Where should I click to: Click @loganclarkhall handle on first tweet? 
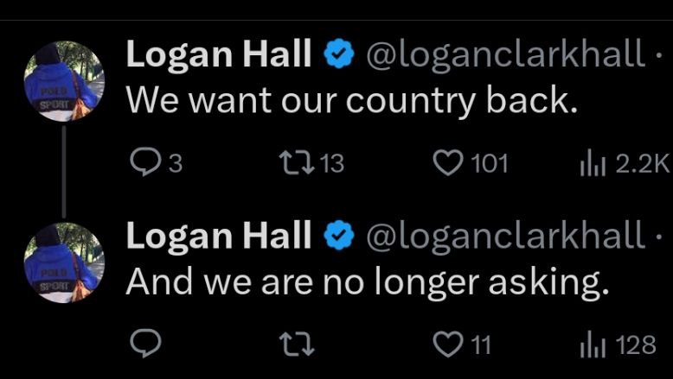coord(505,55)
